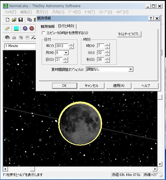Click the day field showing 21
Image resolution: width=166 pixels, height=180 pixels.
click(59, 60)
